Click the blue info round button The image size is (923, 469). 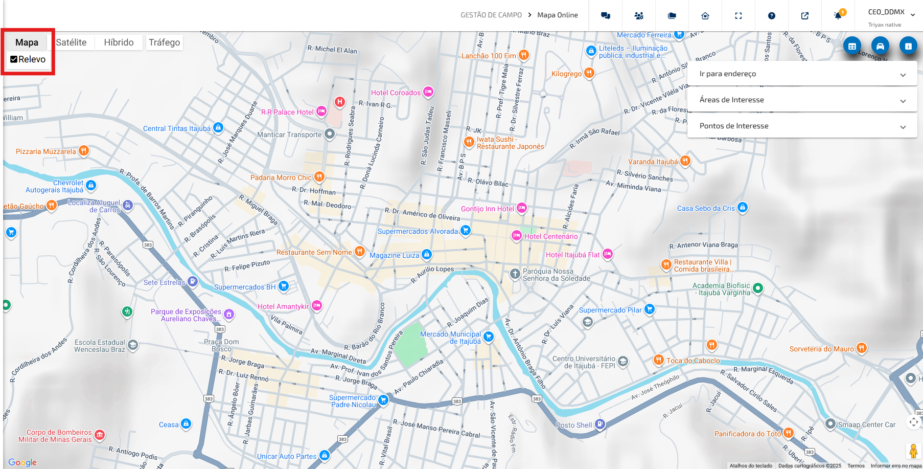(x=908, y=46)
